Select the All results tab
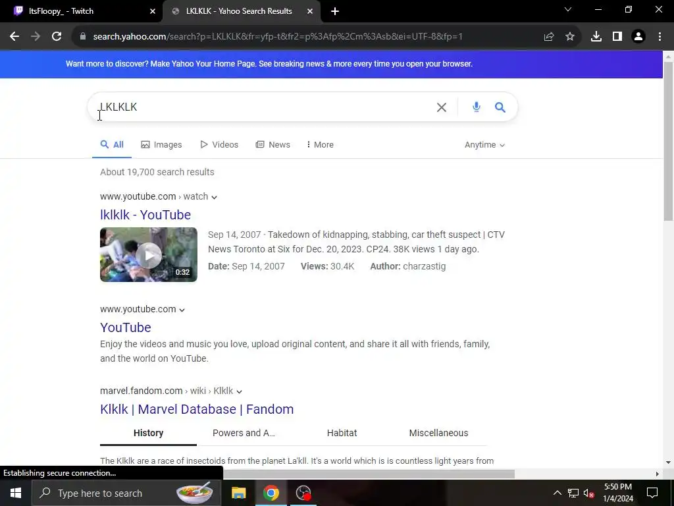Image resolution: width=674 pixels, height=506 pixels. [x=112, y=144]
